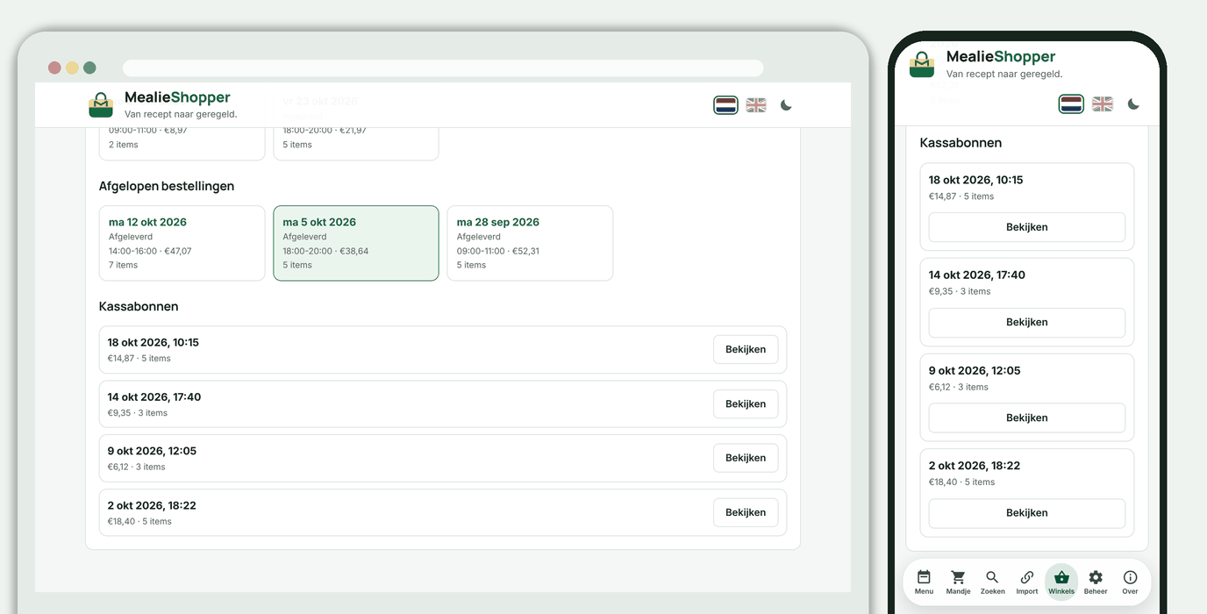The image size is (1207, 614).
Task: Click '14:00-16:00 · €47,07' order detail
Action: [x=150, y=251]
